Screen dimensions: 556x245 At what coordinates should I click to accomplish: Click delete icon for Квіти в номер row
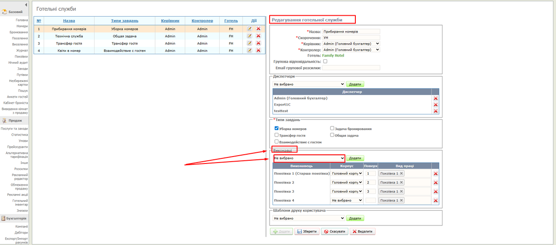click(x=258, y=50)
